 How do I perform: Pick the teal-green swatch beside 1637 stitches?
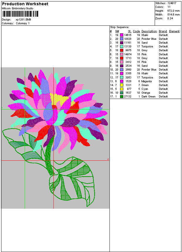122,93
